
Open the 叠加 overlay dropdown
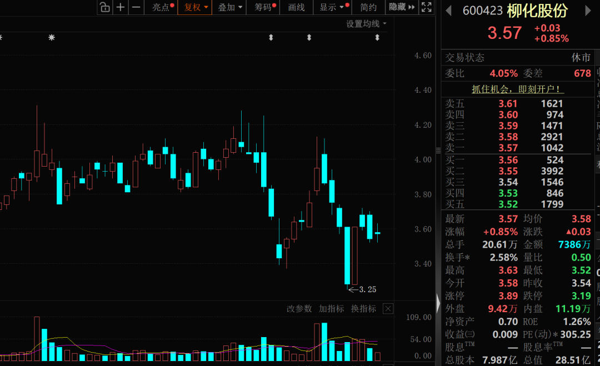pos(230,7)
